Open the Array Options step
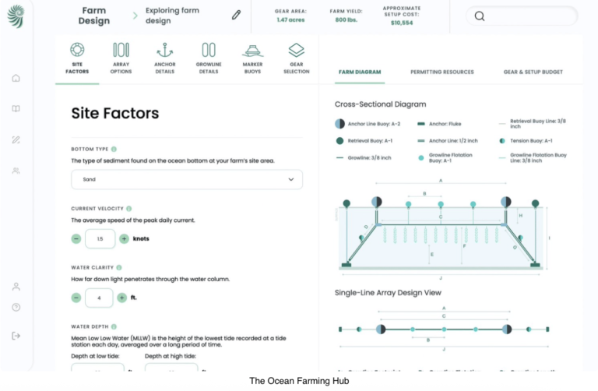The width and height of the screenshot is (598, 391). pos(121,58)
